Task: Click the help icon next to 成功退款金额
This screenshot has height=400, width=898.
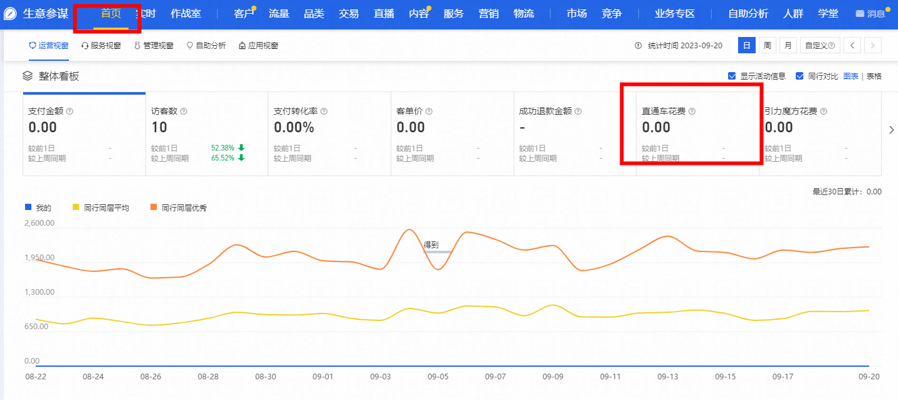Action: pos(578,111)
